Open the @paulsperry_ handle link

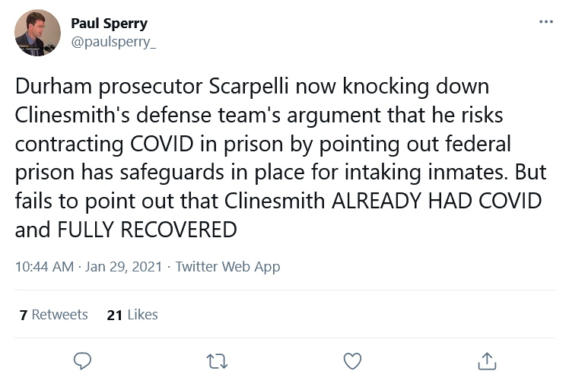[113, 43]
